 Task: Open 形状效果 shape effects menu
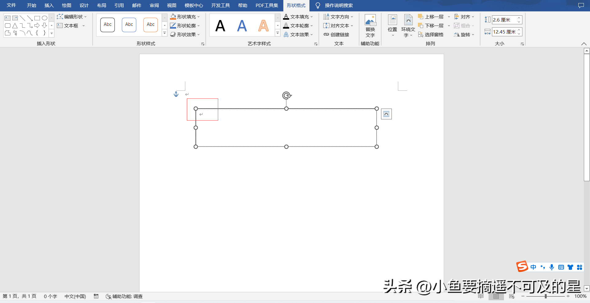pos(185,34)
